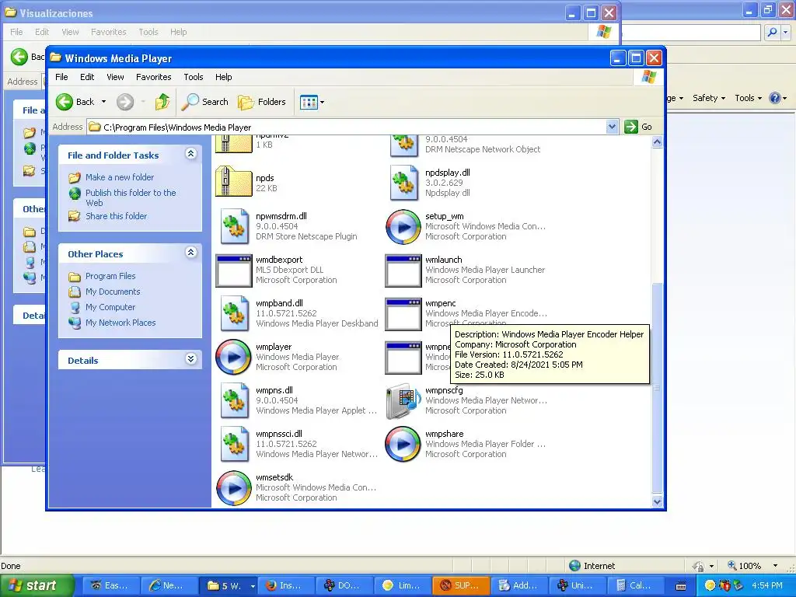Select the npdsplay.dll file icon
Screen dimensions: 796x597
pyautogui.click(x=403, y=183)
